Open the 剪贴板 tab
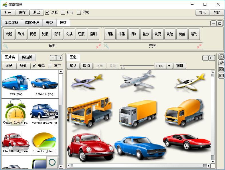Screen dimensions: 225x170 click(x=27, y=57)
